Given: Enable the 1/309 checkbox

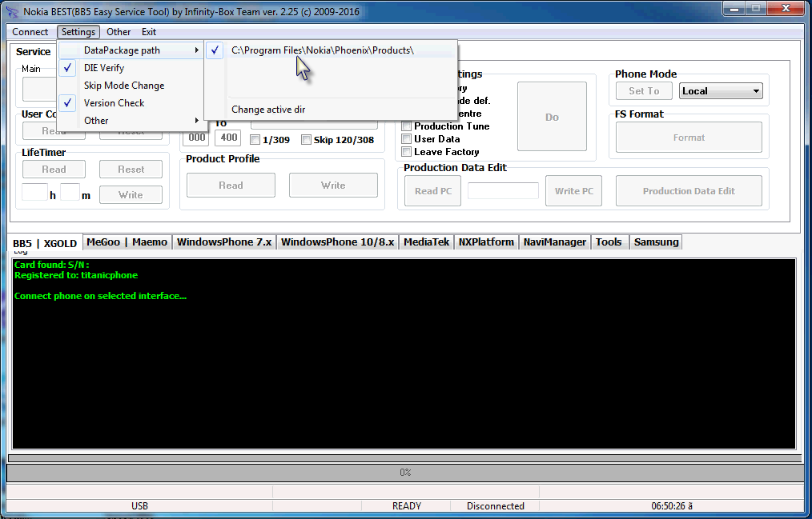Looking at the screenshot, I should pos(255,140).
